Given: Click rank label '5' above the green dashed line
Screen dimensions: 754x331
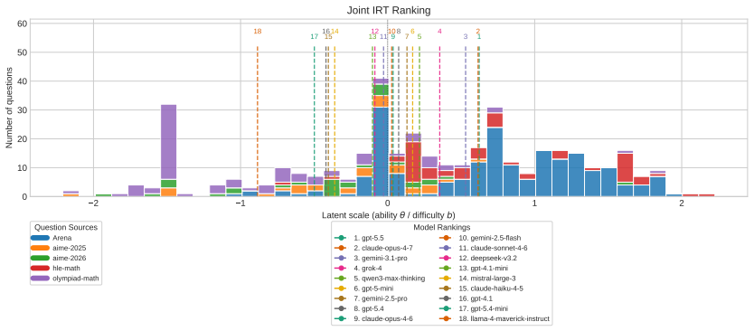Looking at the screenshot, I should click(x=419, y=36).
